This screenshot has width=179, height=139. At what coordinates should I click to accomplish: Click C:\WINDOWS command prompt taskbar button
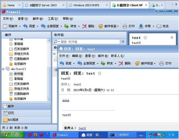[122, 135]
